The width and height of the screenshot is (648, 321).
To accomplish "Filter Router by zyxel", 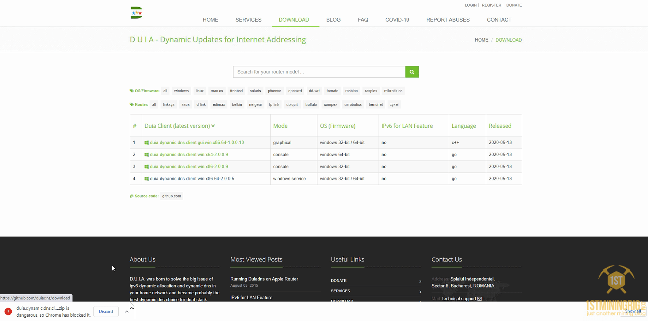I will [394, 105].
